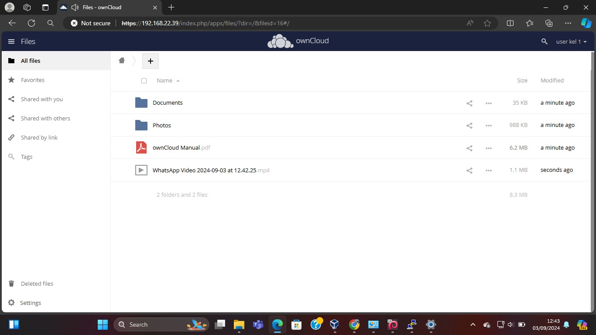Open the Photos folder name link
The height and width of the screenshot is (335, 596).
pyautogui.click(x=162, y=125)
